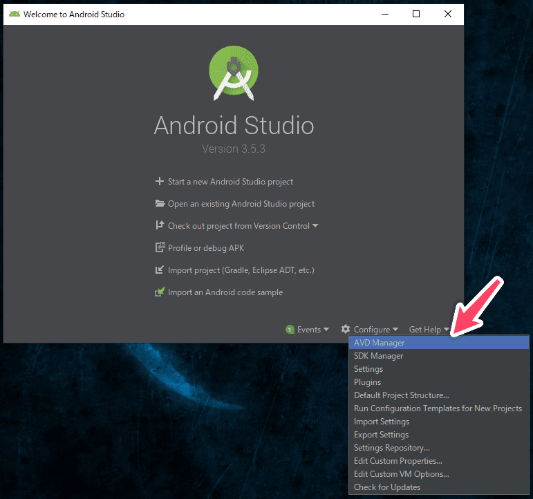
Task: Open Settings Repository... entry
Action: coord(439,448)
